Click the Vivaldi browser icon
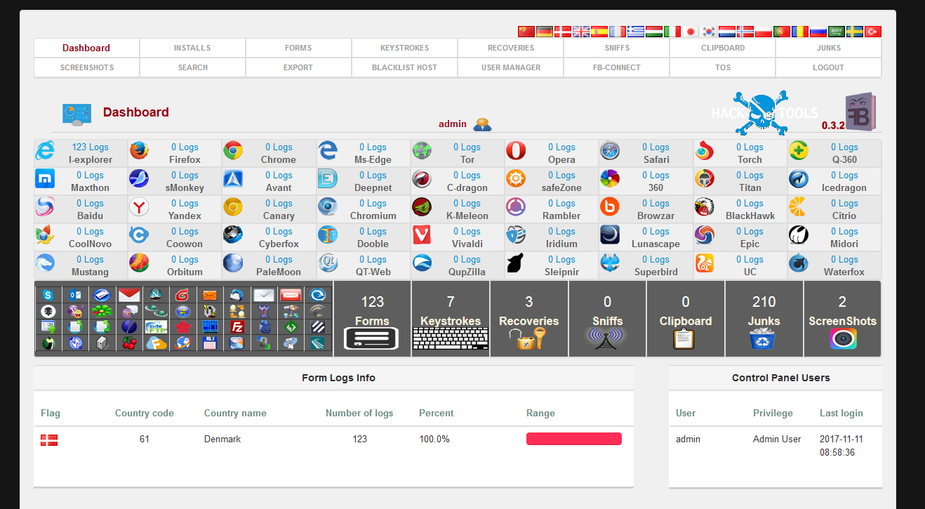Image resolution: width=925 pixels, height=509 pixels. (422, 234)
